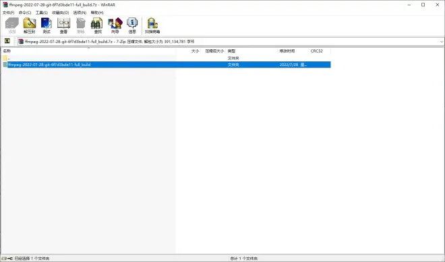Viewport: 445px width, 262px height.
Task: Open the View (查看) toolbar icon
Action: click(63, 26)
